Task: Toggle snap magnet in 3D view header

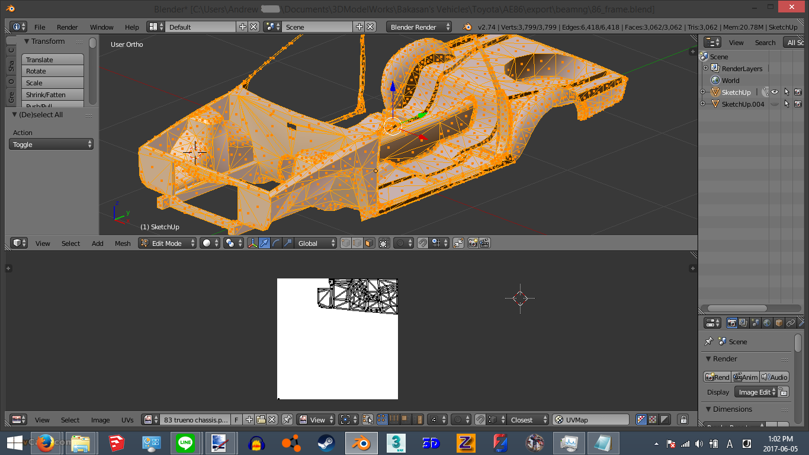Action: [422, 243]
